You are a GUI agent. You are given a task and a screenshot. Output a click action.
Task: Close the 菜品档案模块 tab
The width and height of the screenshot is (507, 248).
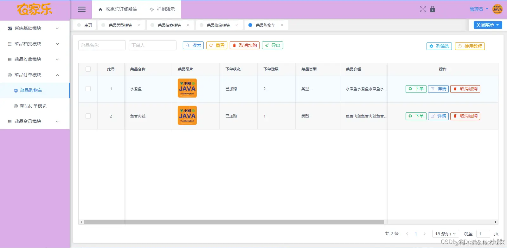(188, 25)
